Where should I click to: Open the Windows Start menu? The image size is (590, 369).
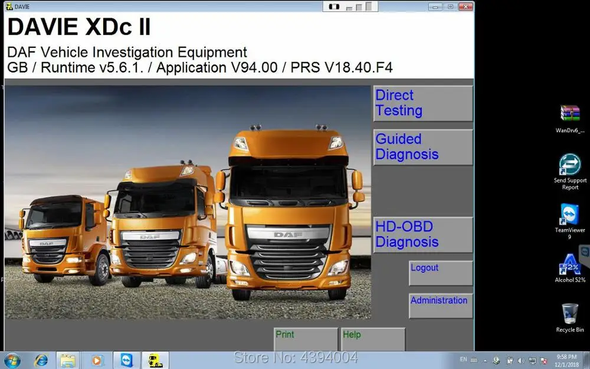tap(12, 360)
